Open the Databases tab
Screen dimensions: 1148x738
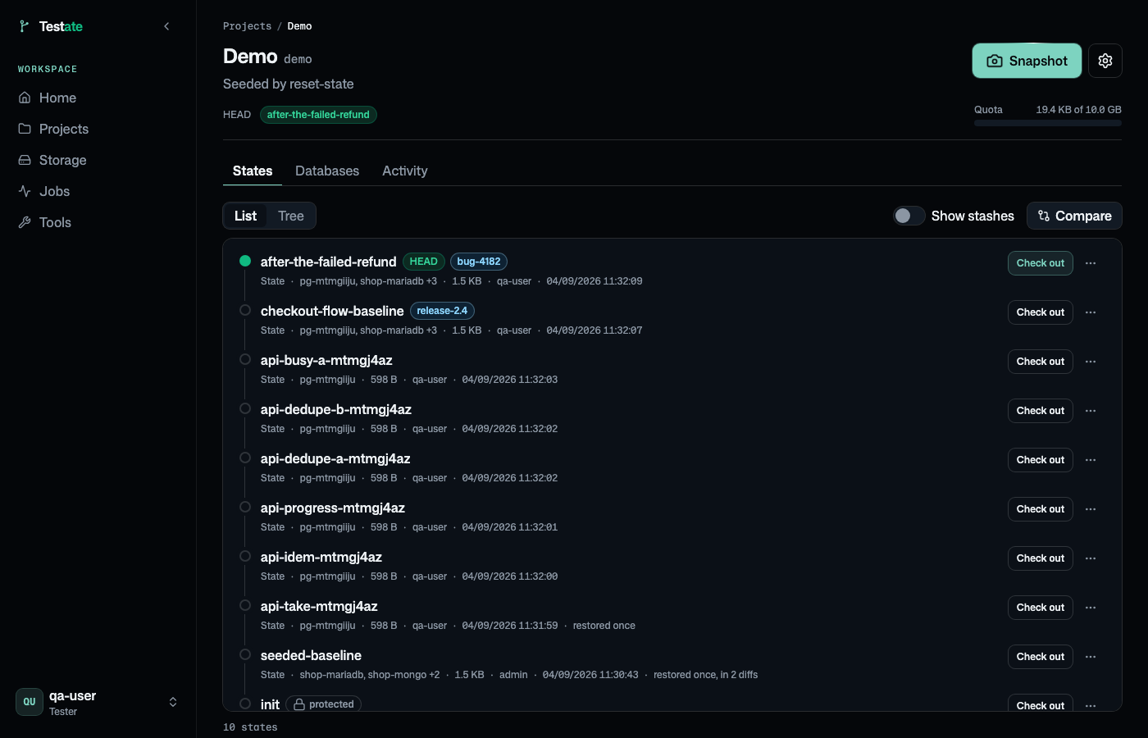pyautogui.click(x=327, y=171)
